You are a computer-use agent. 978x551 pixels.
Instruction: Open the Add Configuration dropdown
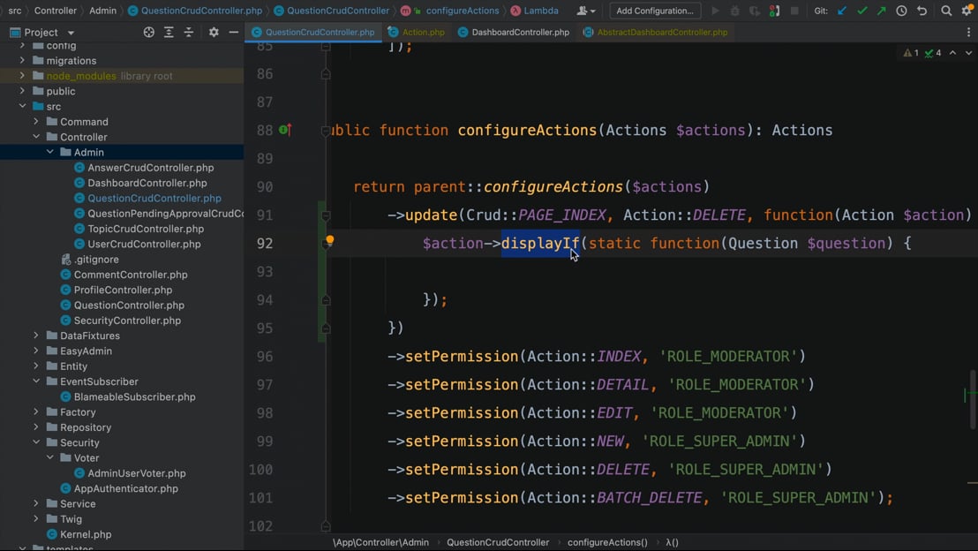pyautogui.click(x=655, y=11)
